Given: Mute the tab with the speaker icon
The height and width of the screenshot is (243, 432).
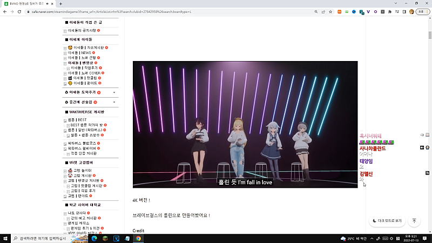Looking at the screenshot, I should 48,4.
